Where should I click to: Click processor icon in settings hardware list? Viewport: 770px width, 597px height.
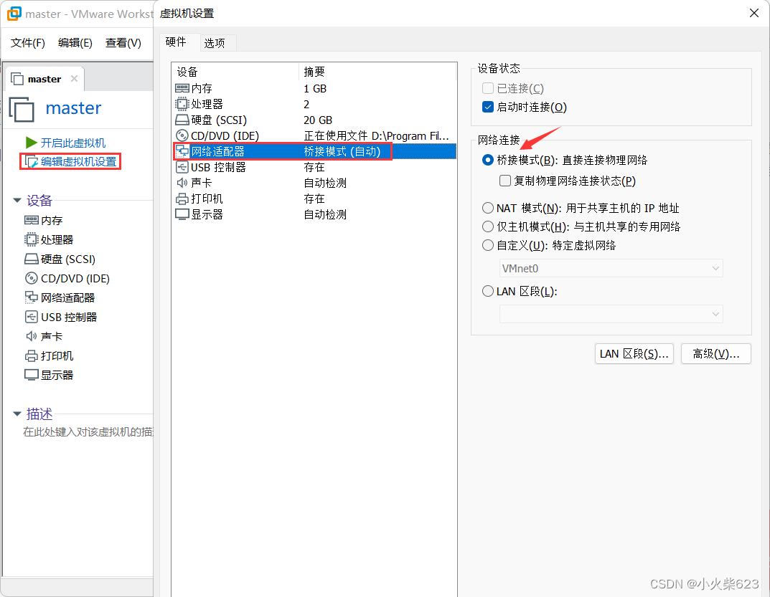tap(182, 104)
